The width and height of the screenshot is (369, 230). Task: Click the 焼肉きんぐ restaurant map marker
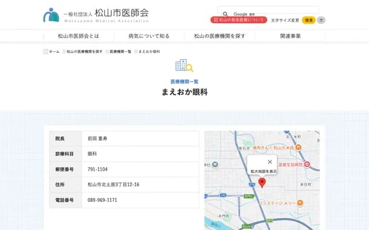298,148
